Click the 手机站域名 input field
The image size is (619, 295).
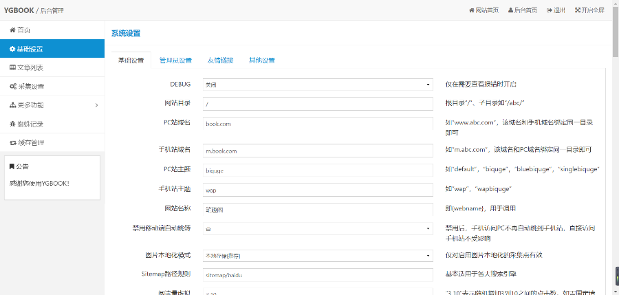(x=318, y=151)
